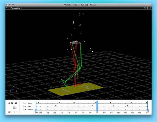The width and height of the screenshot is (157, 122).
Task: Click the current frame slider at 320
Action: tap(97, 106)
